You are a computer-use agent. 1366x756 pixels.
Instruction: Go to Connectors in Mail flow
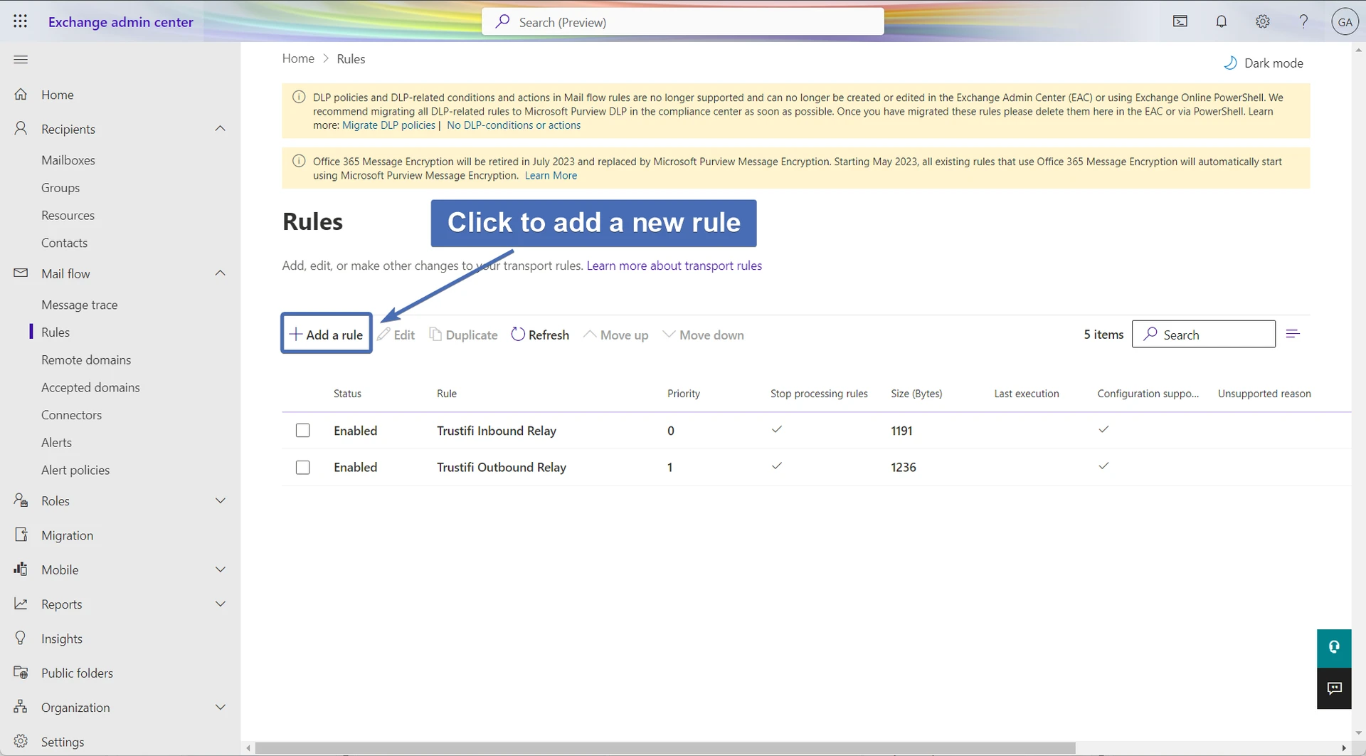pos(71,415)
